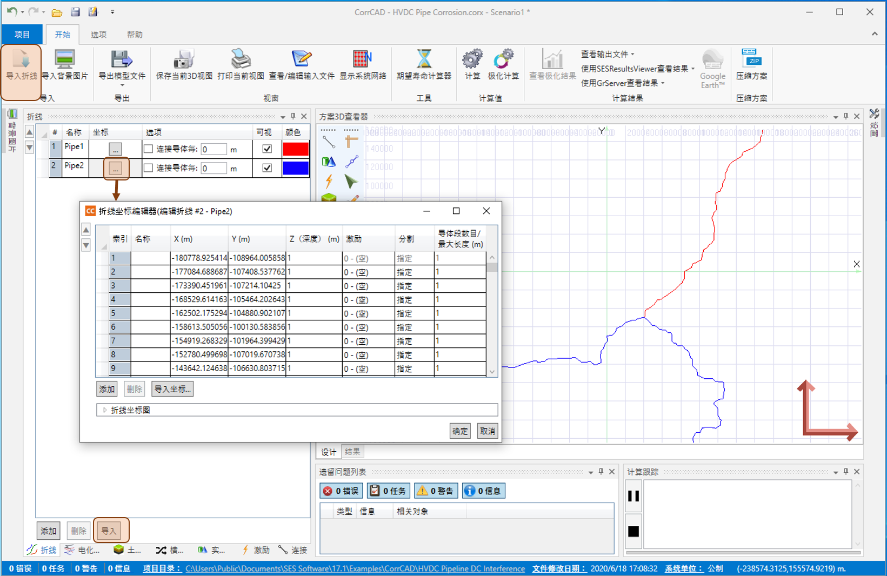Toggle the 可视 checkbox for Pipe1
Viewport: 887px width, 576px height.
[x=267, y=149]
